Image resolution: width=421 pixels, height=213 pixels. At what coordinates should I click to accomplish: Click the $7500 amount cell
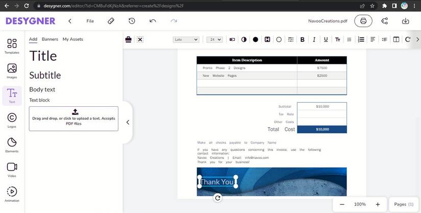[x=322, y=68]
